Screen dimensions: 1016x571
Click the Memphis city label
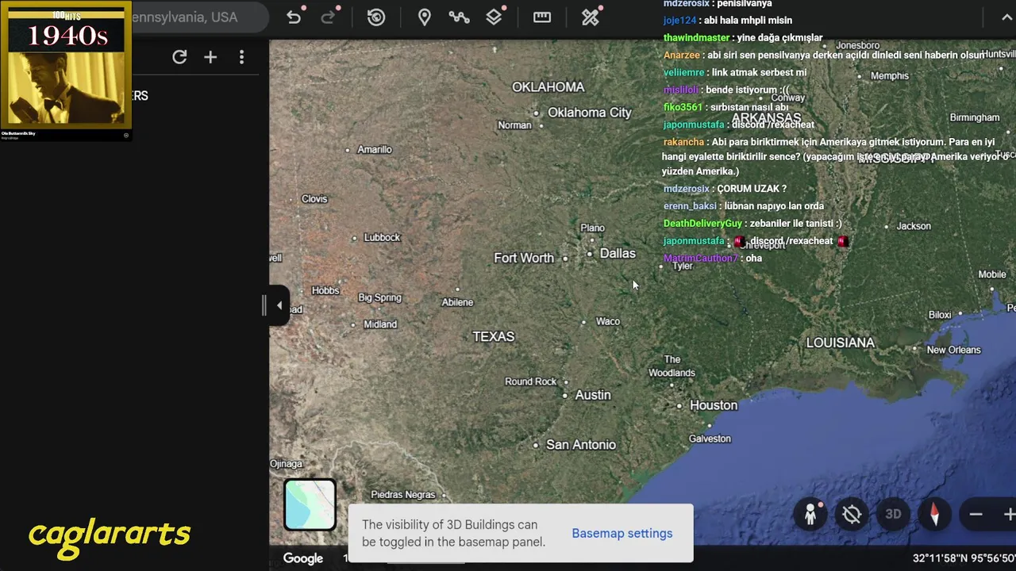point(890,76)
